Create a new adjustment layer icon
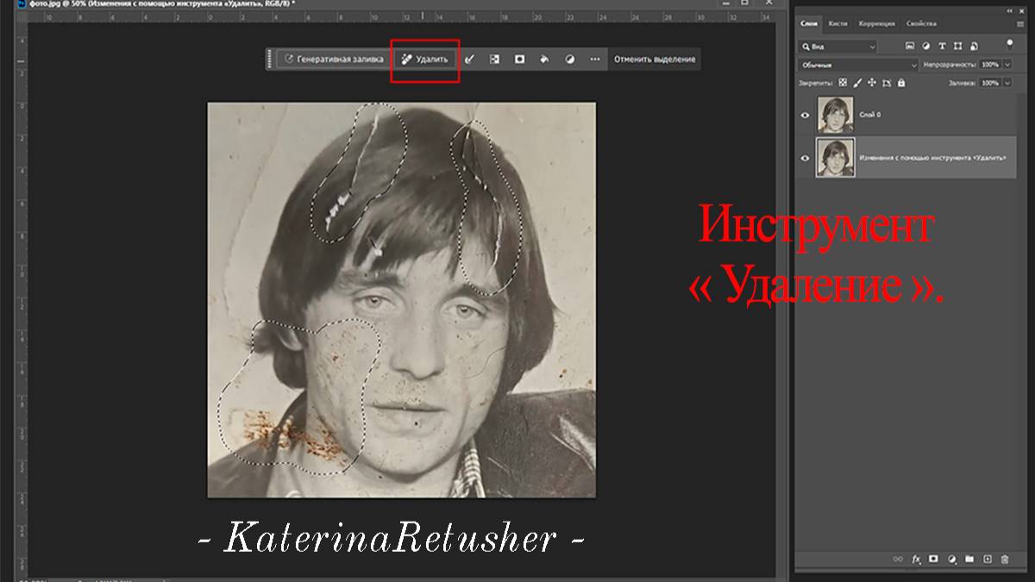 coord(951,560)
